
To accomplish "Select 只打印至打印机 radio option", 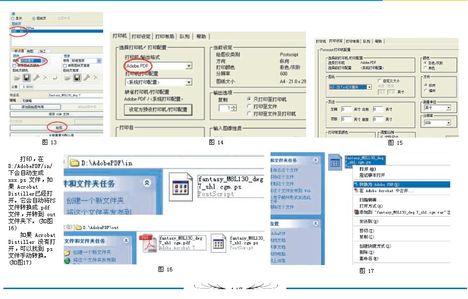I will point(249,99).
